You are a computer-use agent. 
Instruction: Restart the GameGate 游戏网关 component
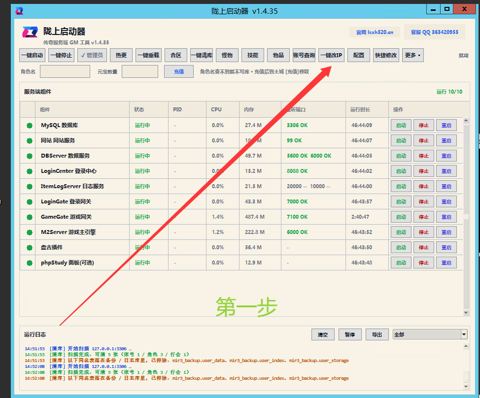446,217
